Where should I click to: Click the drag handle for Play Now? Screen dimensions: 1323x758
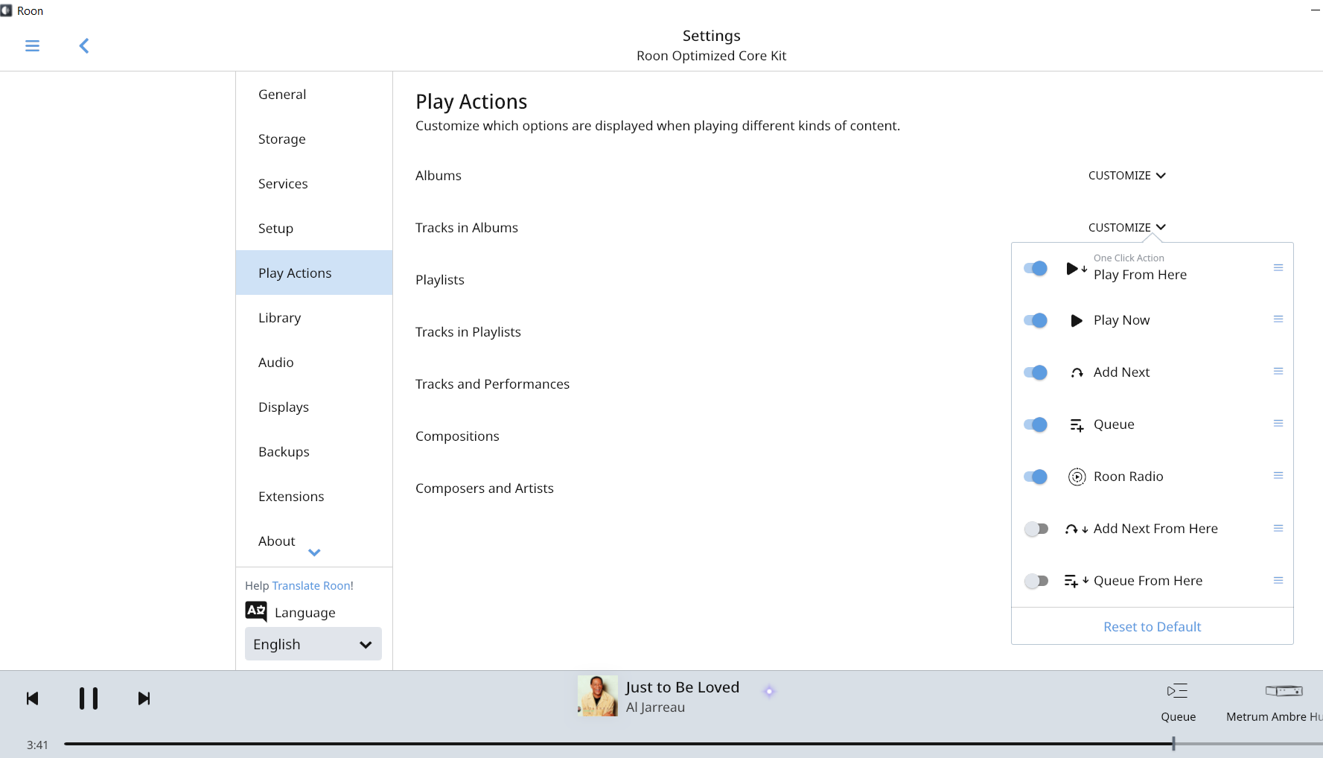point(1278,319)
